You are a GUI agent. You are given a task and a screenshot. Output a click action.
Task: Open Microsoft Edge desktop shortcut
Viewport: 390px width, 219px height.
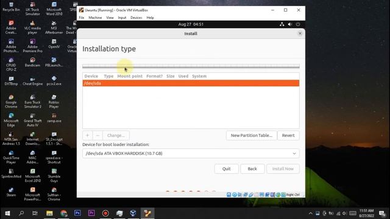tap(11, 120)
